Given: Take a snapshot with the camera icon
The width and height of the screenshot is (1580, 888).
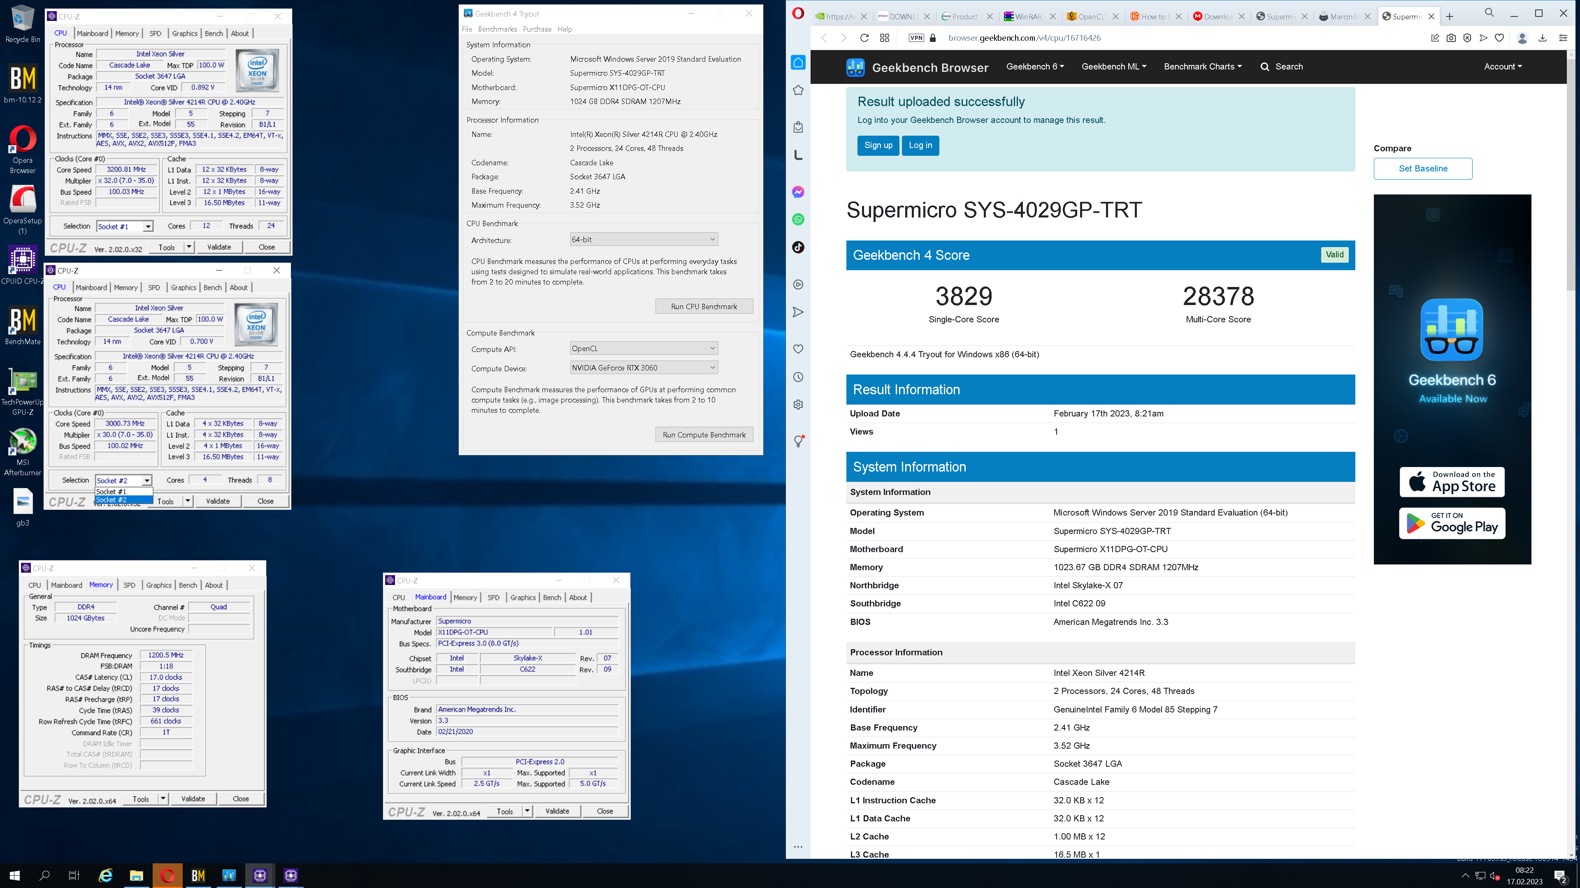Looking at the screenshot, I should [x=1451, y=38].
